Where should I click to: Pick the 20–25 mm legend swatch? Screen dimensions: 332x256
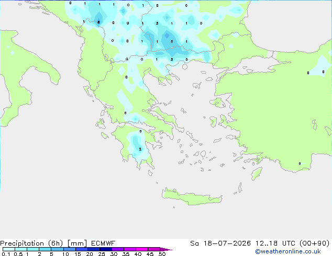point(93,249)
